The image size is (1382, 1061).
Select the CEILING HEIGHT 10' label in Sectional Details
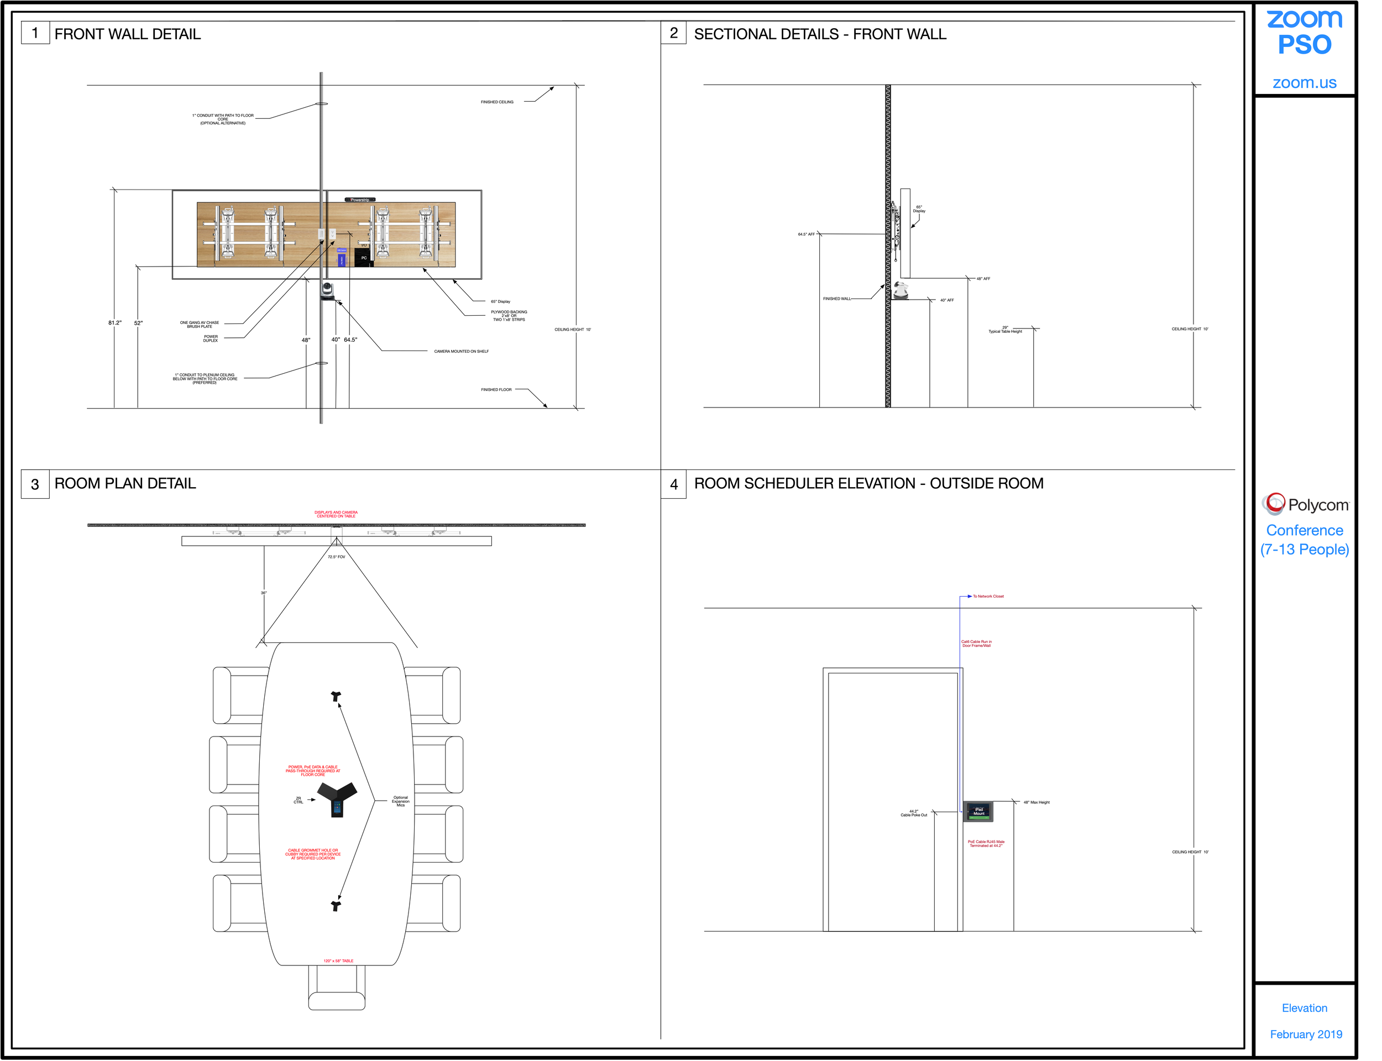[x=1190, y=329]
